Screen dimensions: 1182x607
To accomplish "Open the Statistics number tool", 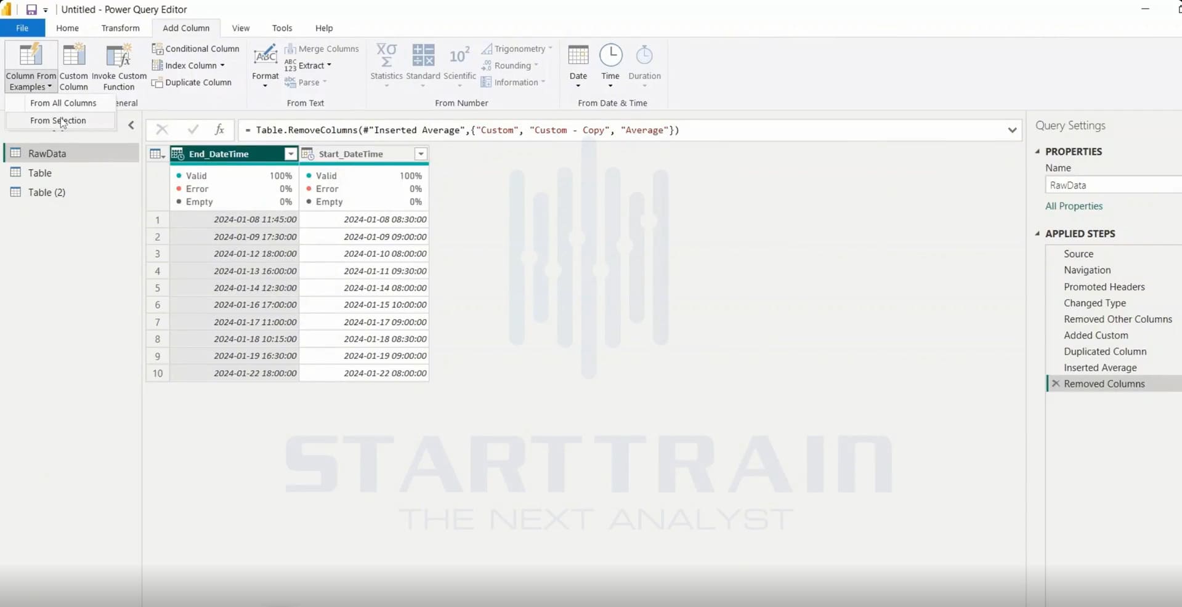I will click(386, 65).
